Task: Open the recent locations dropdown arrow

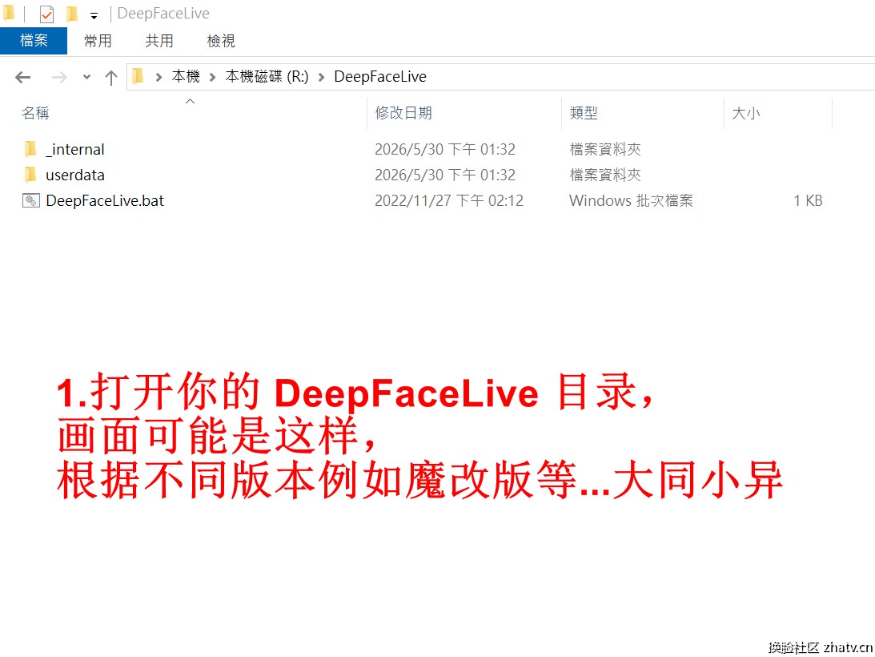Action: pyautogui.click(x=86, y=77)
